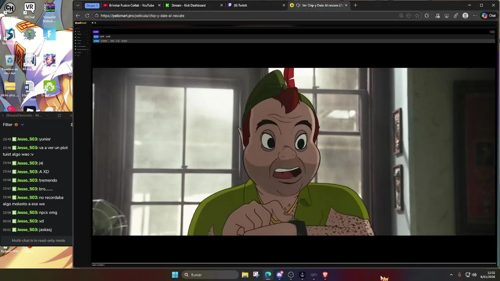Switch to the Brinstar Fusion Collab YouTube tab
Screen dimensions: 500x281
tap(131, 5)
